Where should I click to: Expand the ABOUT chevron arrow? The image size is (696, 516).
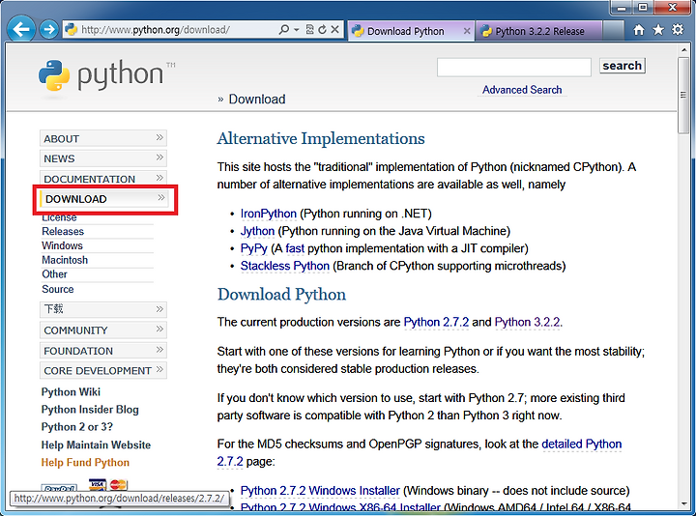click(x=159, y=137)
